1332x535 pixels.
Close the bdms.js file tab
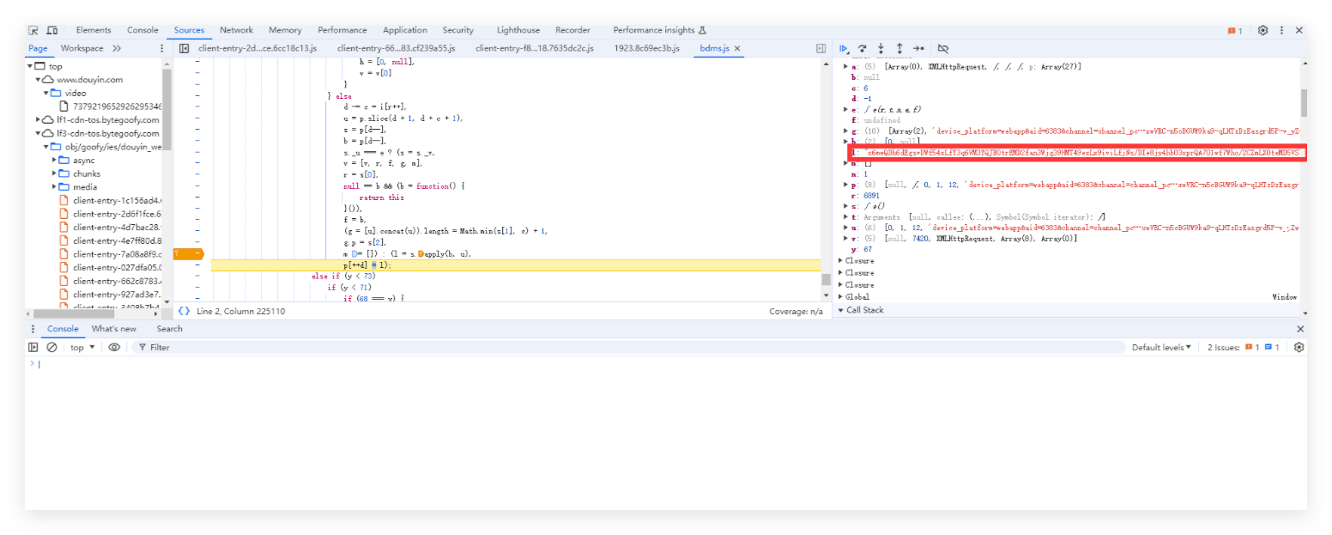(737, 49)
